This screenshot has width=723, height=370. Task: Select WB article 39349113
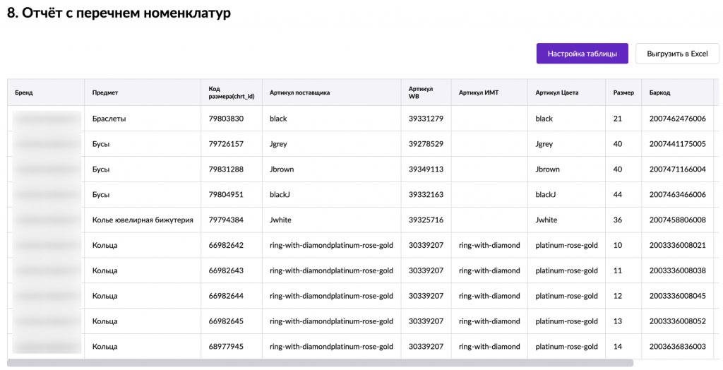pos(426,169)
